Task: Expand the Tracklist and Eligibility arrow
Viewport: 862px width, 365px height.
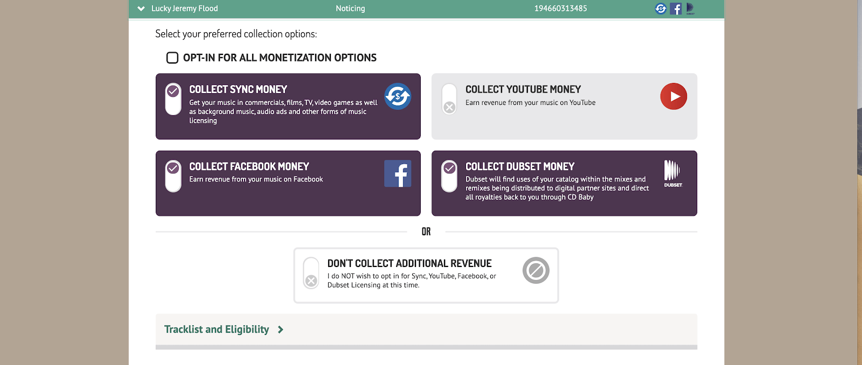Action: 280,329
